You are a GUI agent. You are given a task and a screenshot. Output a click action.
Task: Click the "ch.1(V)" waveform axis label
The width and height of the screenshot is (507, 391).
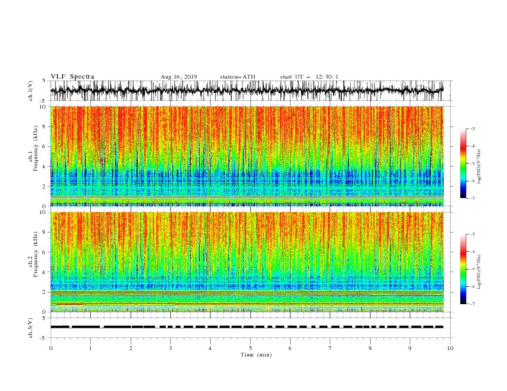point(31,90)
